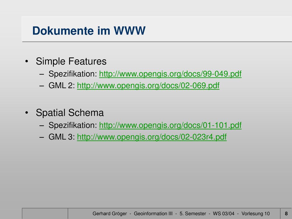Click the 'Spezifikation:' label under Spatial Schema
This screenshot has width=292, height=219.
pos(73,125)
